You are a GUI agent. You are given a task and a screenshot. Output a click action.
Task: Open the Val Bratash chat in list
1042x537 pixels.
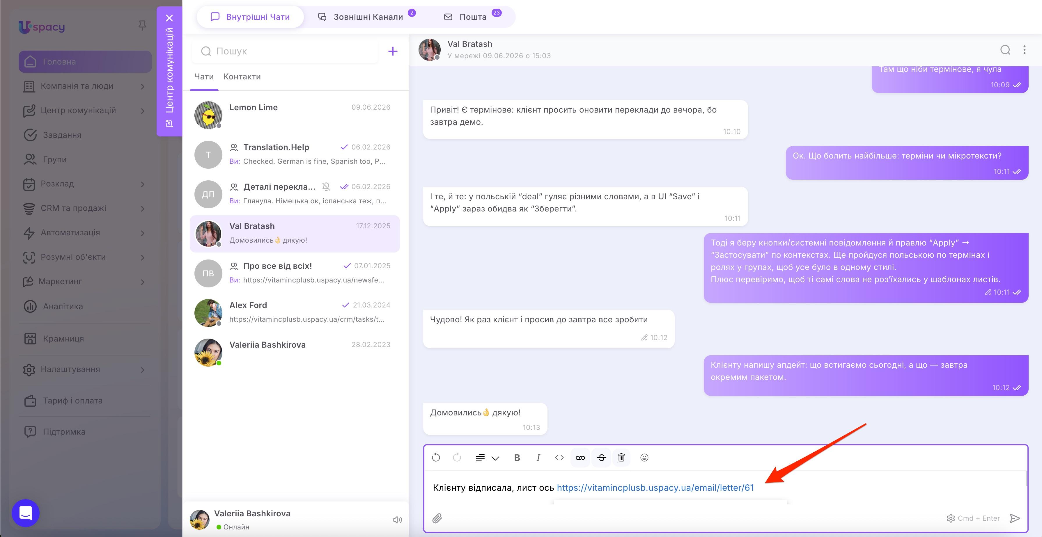pyautogui.click(x=295, y=234)
